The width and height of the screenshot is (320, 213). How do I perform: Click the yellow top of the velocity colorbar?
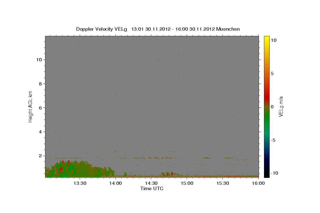point(267,40)
